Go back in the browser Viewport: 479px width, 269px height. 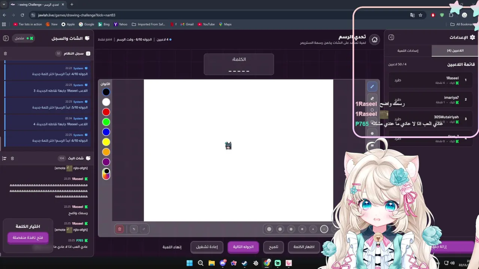click(4, 15)
